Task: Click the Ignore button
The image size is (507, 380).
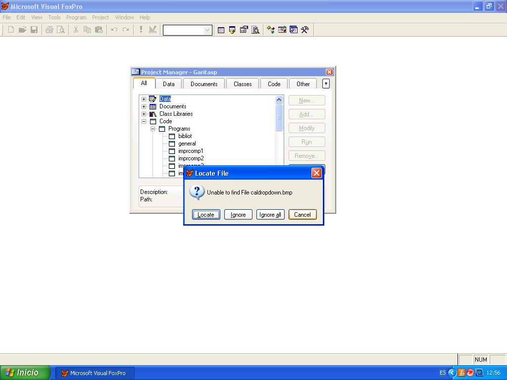Action: (238, 215)
